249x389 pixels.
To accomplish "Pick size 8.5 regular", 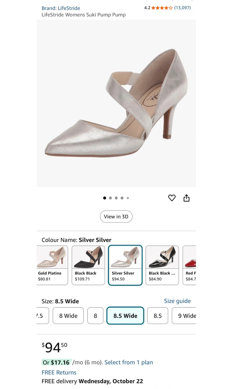I will click(x=158, y=316).
